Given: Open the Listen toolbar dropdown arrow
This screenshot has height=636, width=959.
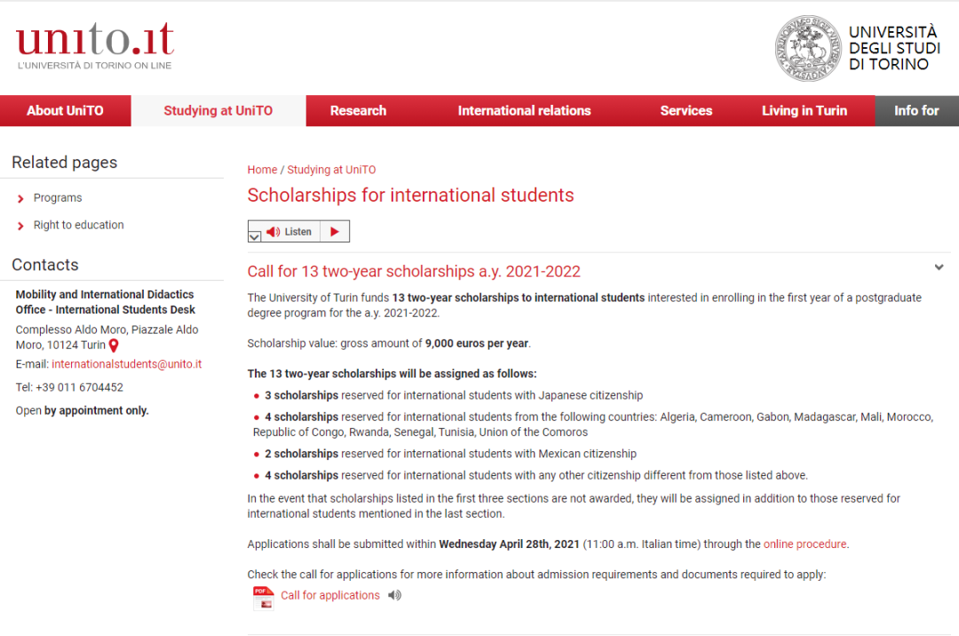Looking at the screenshot, I should tap(255, 236).
